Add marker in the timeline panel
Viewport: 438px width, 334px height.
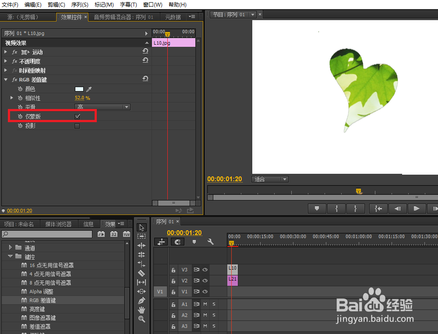pos(194,242)
